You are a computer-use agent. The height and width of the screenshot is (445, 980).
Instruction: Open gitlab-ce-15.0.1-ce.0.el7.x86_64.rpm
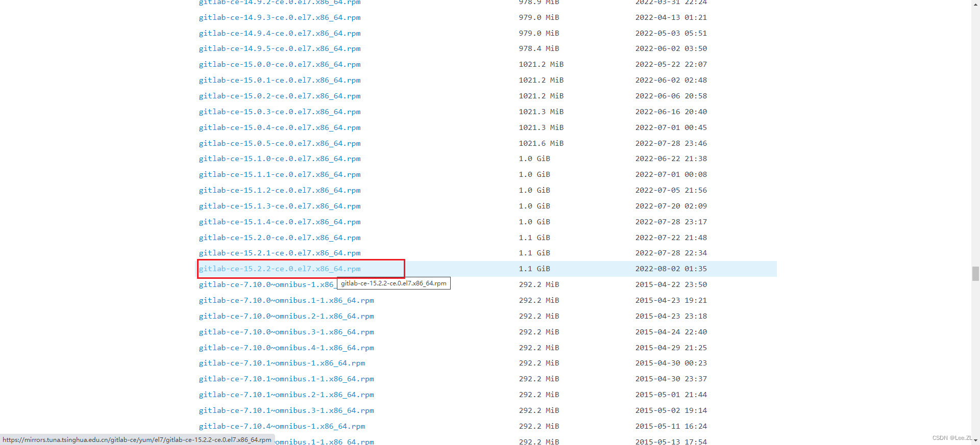(x=280, y=80)
